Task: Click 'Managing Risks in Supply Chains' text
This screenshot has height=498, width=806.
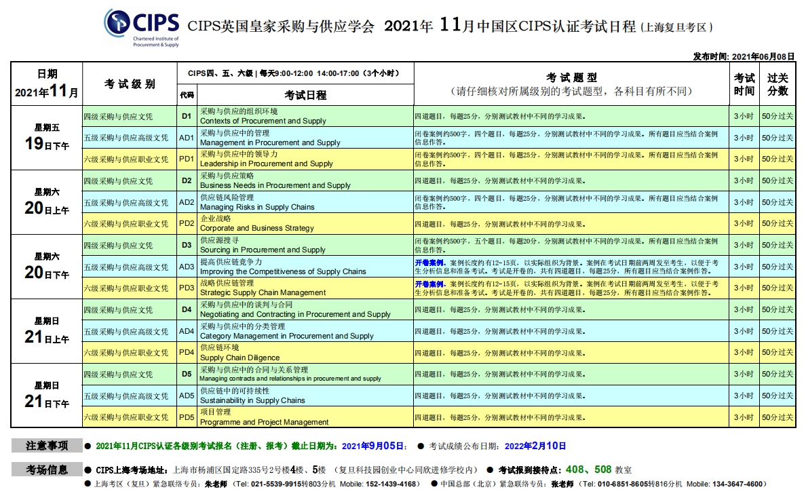Action: (x=257, y=207)
